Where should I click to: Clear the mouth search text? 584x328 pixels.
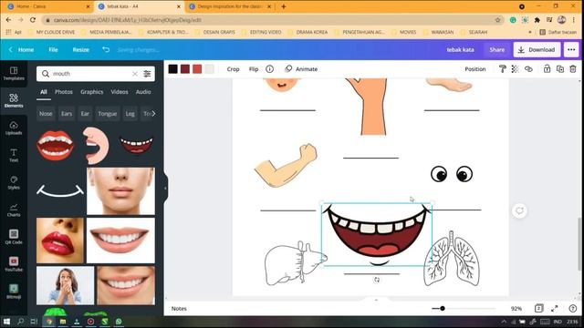point(135,74)
